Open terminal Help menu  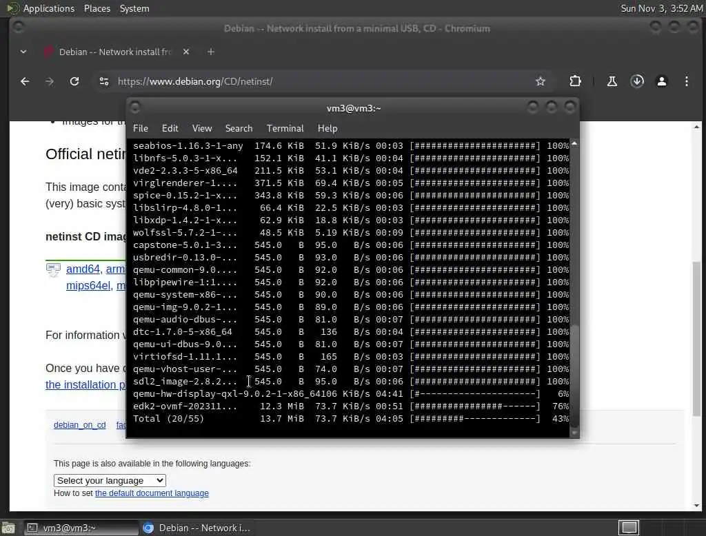point(327,128)
